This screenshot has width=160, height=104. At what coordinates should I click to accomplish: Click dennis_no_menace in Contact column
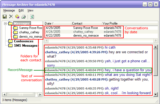[x=86, y=35]
